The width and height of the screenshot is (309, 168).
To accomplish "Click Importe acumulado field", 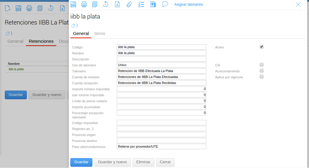I will coord(162,107).
